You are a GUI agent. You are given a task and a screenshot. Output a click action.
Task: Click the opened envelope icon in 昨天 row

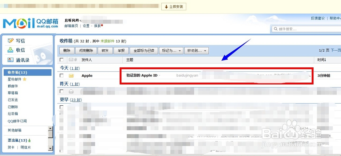pos(71,91)
